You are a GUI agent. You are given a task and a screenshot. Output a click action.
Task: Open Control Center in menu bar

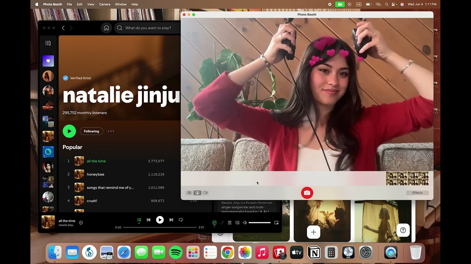point(394,4)
